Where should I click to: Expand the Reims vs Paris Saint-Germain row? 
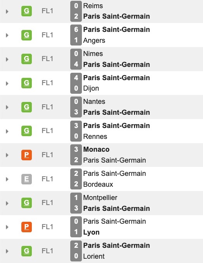coord(7,11)
